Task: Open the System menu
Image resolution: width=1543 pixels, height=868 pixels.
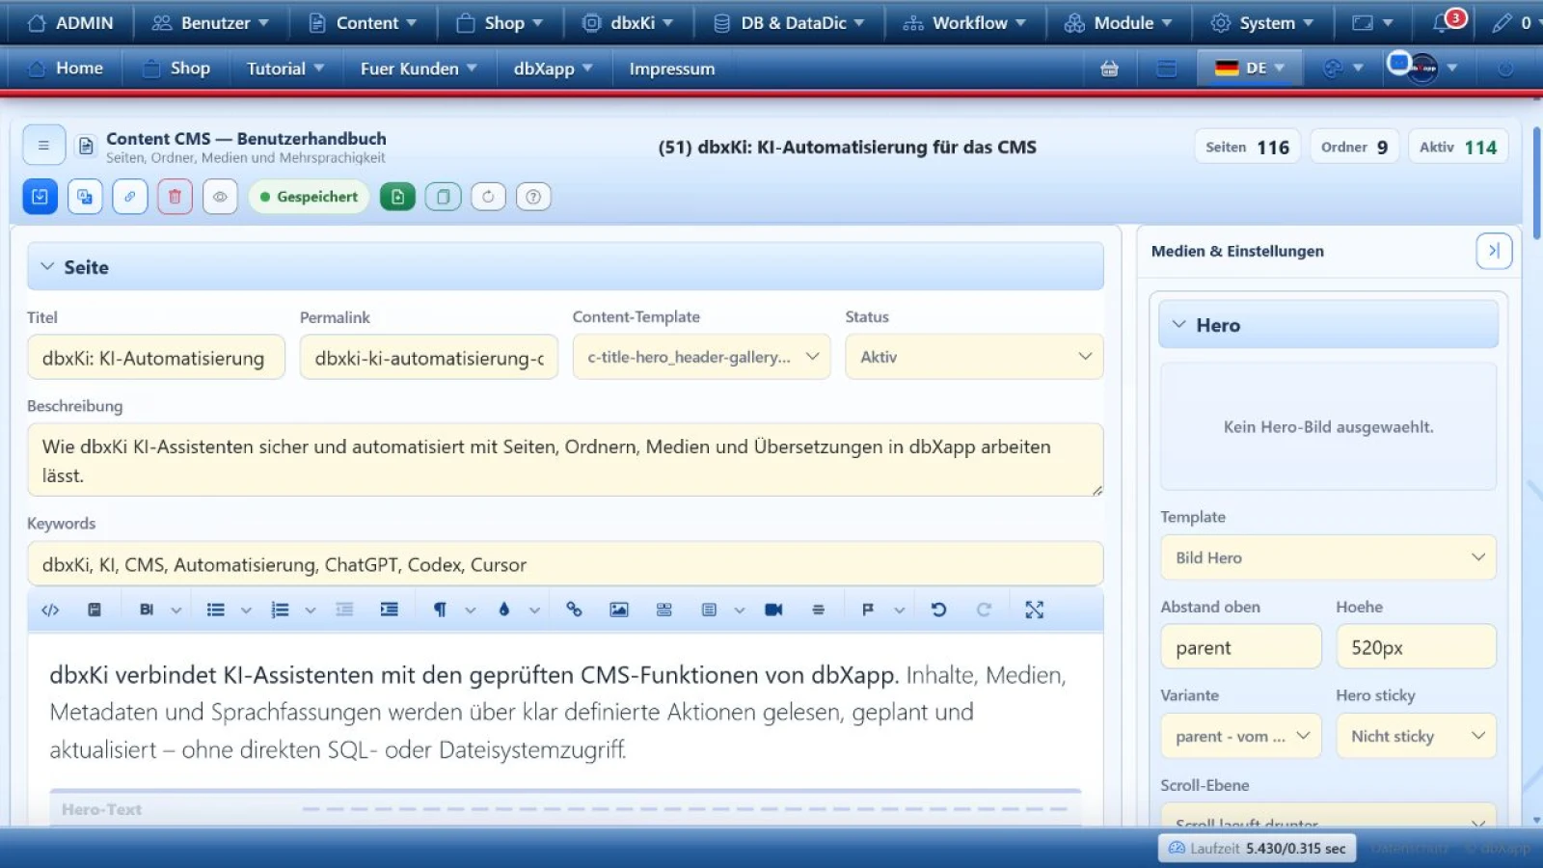Action: [1262, 22]
